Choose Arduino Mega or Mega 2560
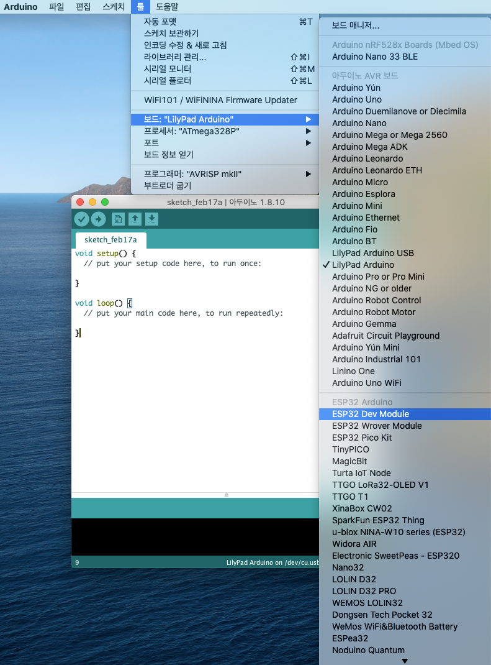Viewport: 491px width, 665px height. pyautogui.click(x=405, y=135)
